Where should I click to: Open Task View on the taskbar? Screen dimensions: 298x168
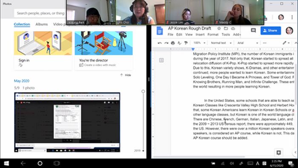point(57,163)
